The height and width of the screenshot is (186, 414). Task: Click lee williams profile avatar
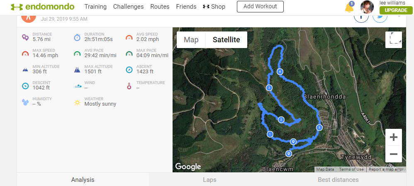click(367, 7)
